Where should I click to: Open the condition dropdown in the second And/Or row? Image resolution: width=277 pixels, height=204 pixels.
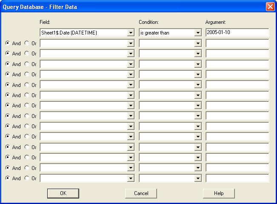point(198,54)
